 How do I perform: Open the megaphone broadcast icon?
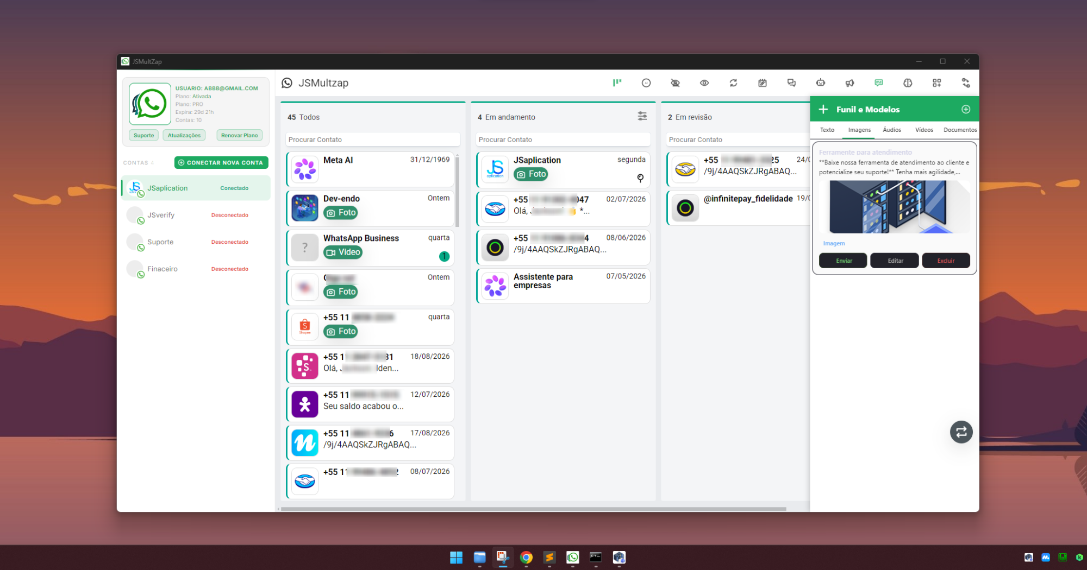(849, 83)
